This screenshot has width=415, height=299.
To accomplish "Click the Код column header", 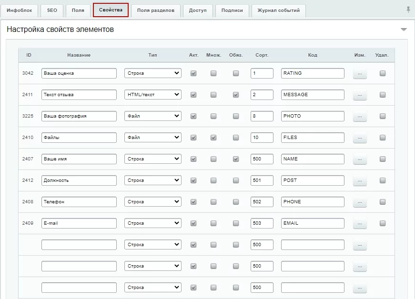I will point(313,55).
